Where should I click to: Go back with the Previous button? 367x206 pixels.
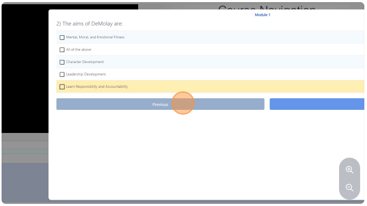click(160, 104)
